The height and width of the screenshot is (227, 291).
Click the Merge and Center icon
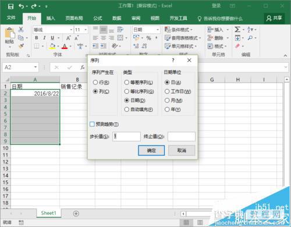[120, 38]
